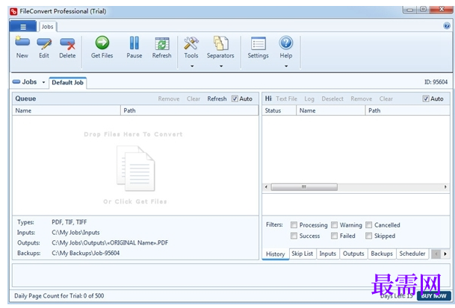The image size is (455, 308).
Task: Enable the Skipped filter
Action: 368,236
